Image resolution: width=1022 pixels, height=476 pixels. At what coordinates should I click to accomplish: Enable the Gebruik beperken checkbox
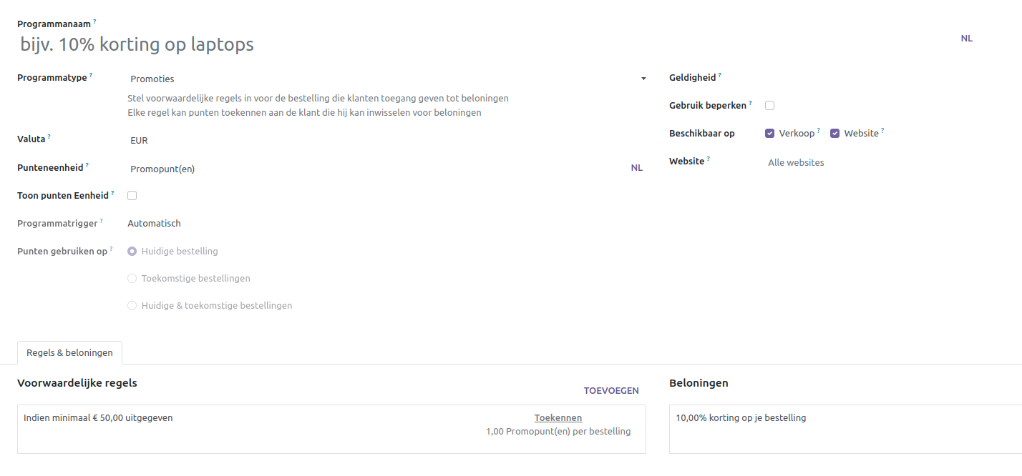(x=770, y=106)
